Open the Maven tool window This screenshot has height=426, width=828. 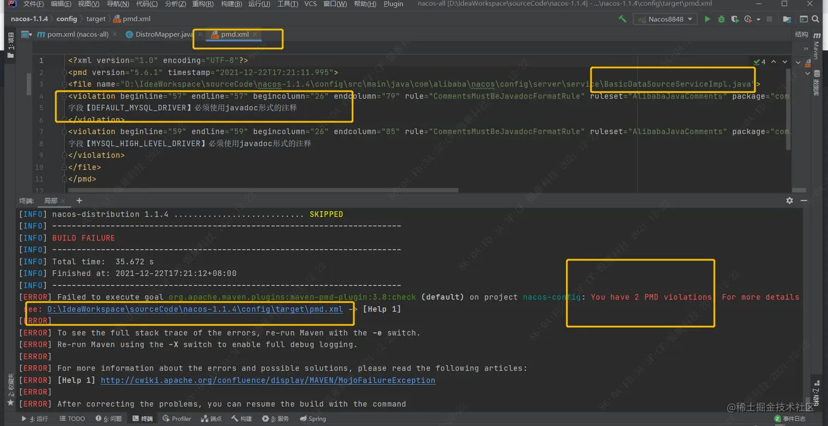[817, 46]
